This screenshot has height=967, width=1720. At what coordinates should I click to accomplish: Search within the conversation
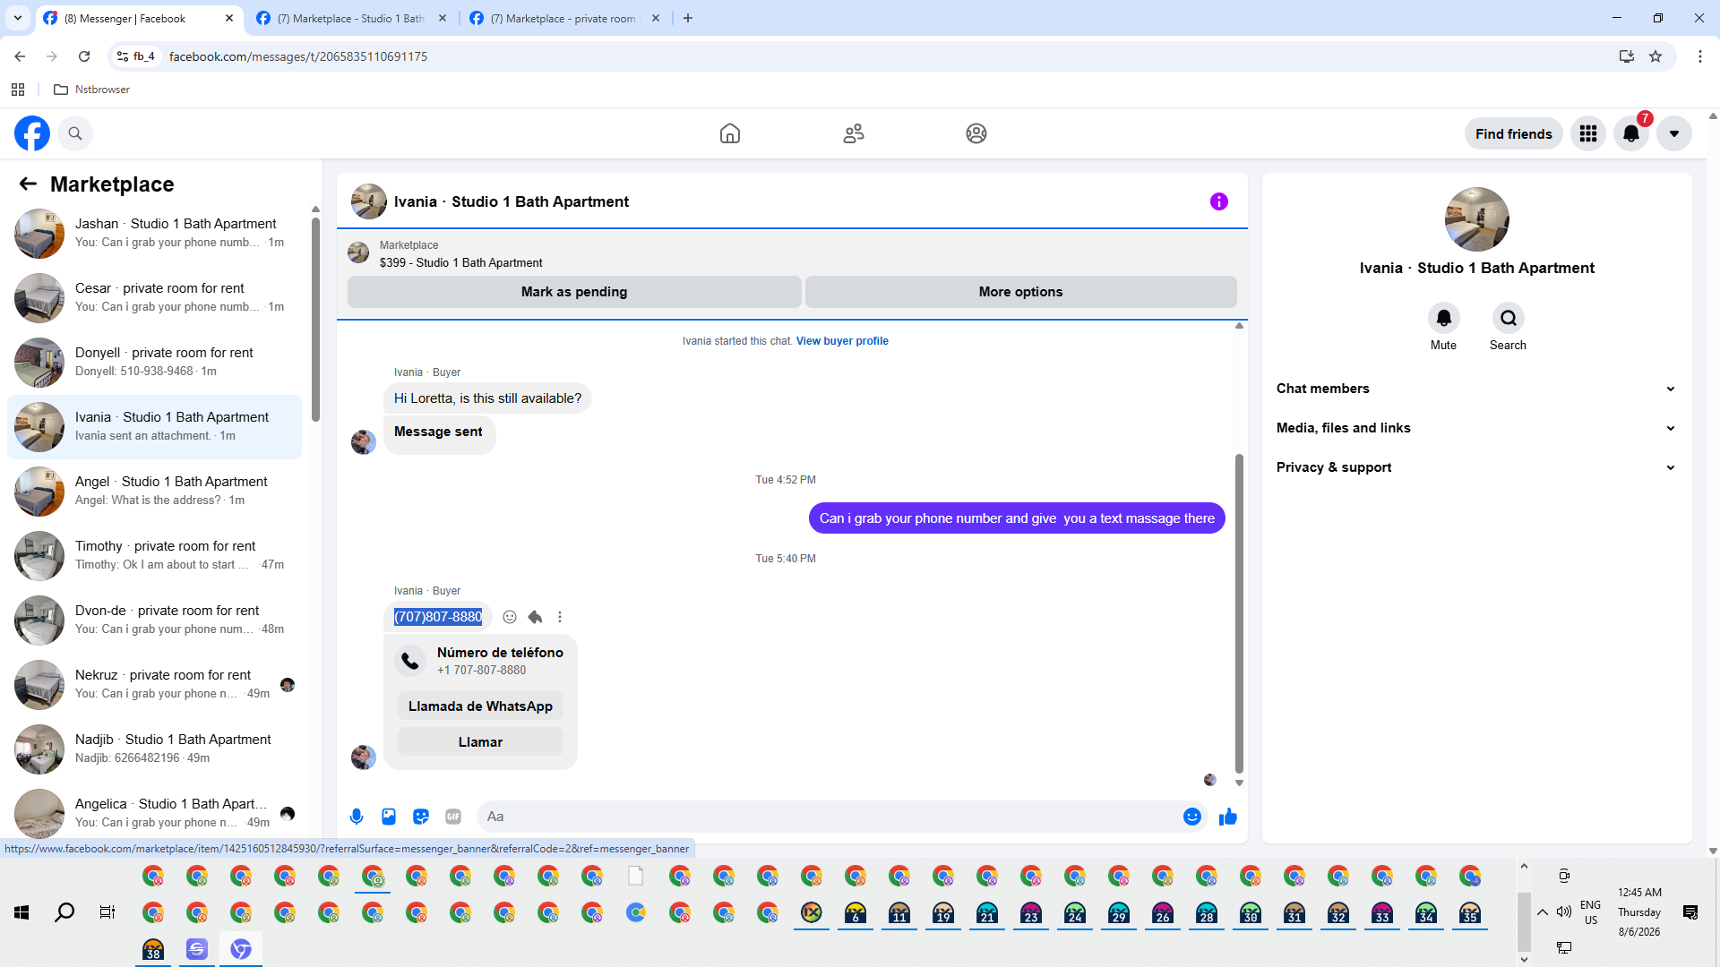point(1508,318)
